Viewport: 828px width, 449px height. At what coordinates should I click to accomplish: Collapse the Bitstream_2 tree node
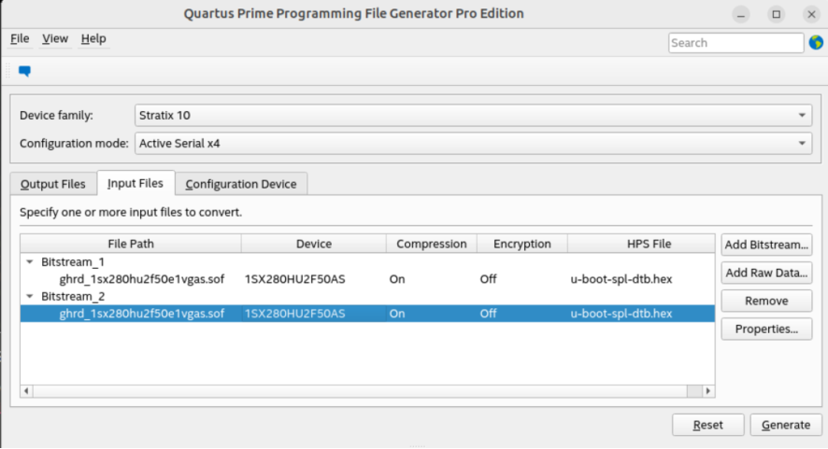tap(29, 296)
